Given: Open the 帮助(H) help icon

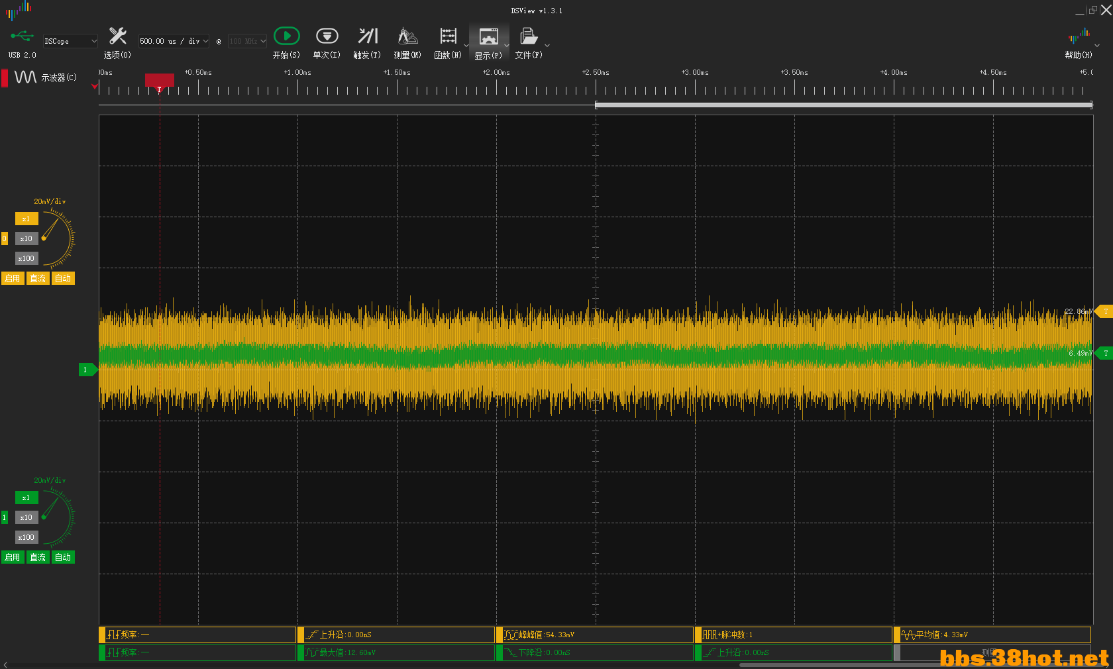Looking at the screenshot, I should (x=1079, y=36).
